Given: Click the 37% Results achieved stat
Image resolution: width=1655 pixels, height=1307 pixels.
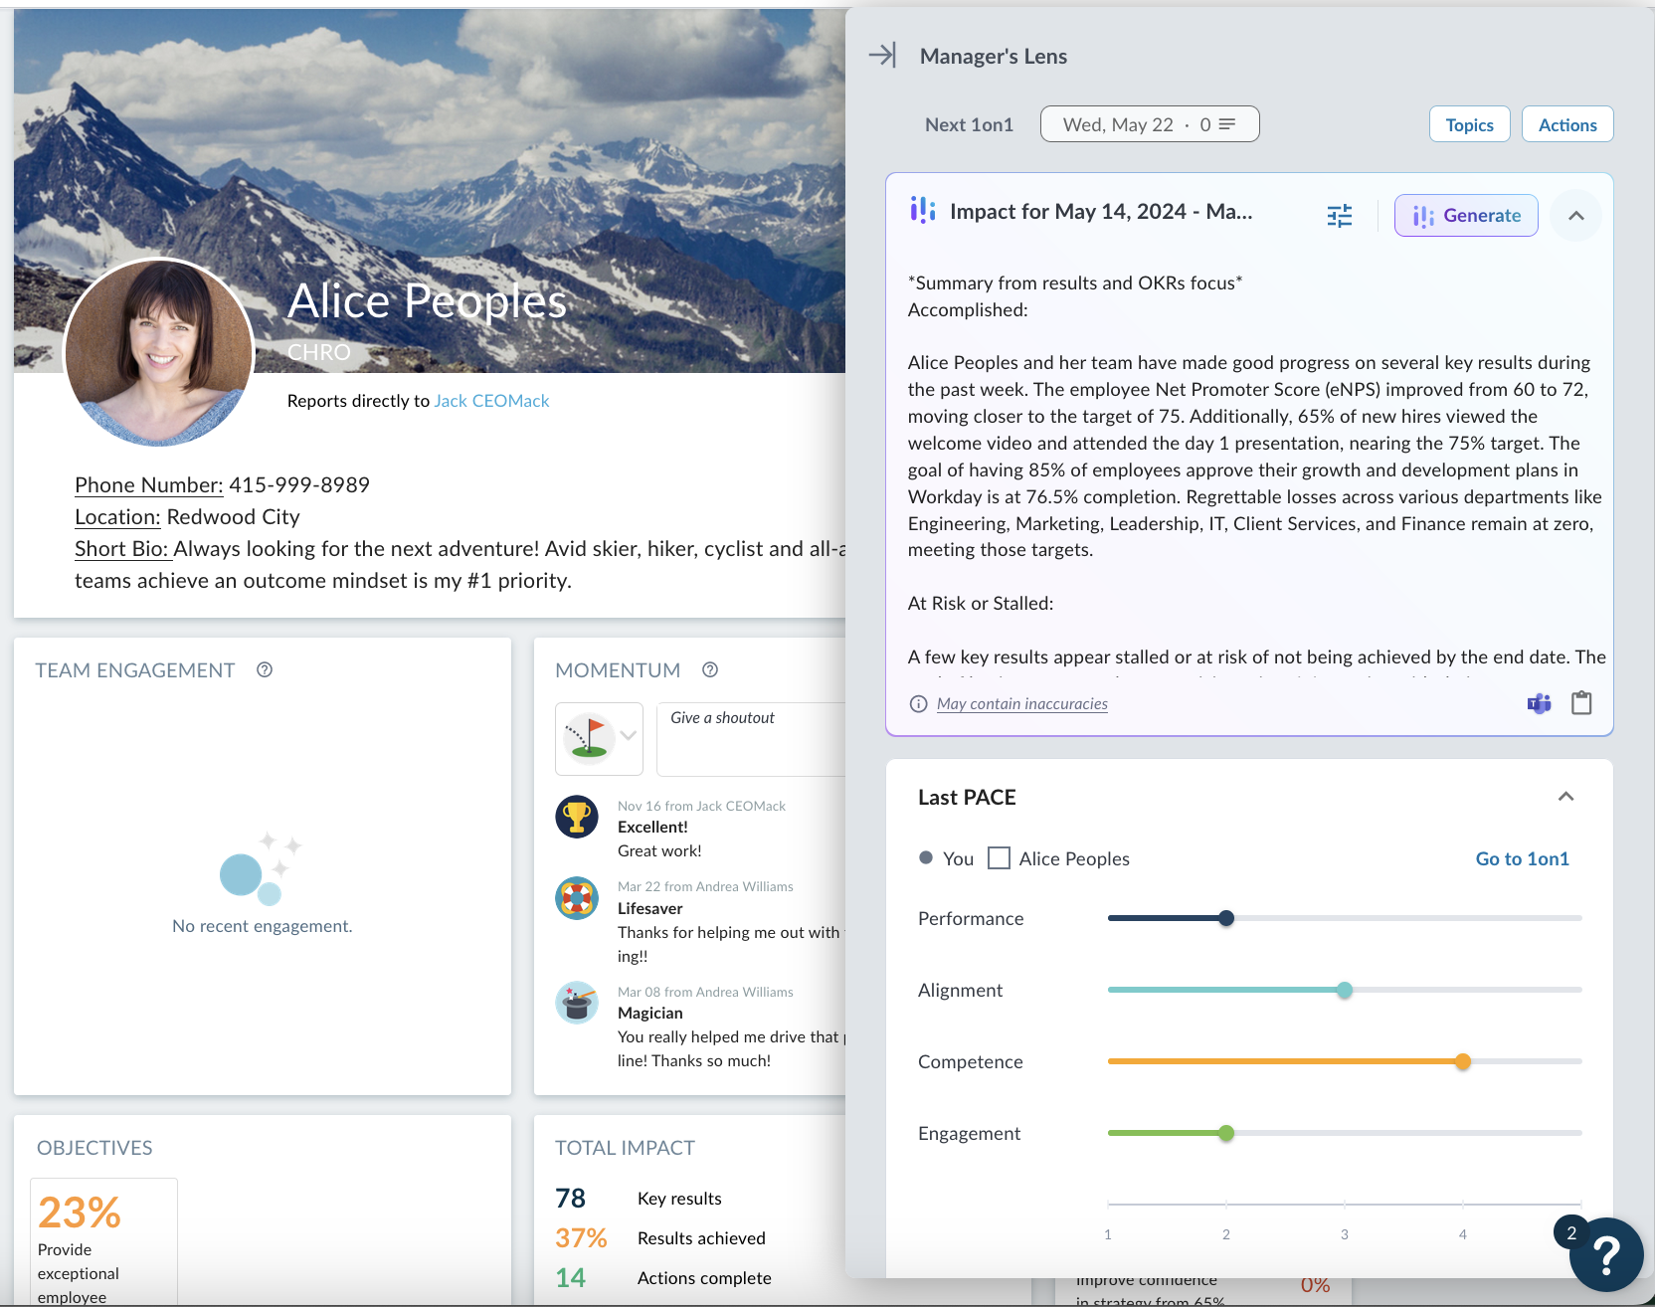Looking at the screenshot, I should (660, 1238).
